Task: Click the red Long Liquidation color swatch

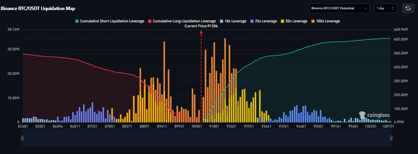Action: tap(150, 21)
